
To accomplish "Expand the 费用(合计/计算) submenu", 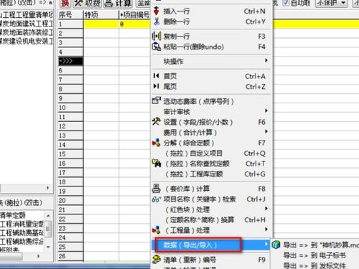I will click(x=210, y=132).
